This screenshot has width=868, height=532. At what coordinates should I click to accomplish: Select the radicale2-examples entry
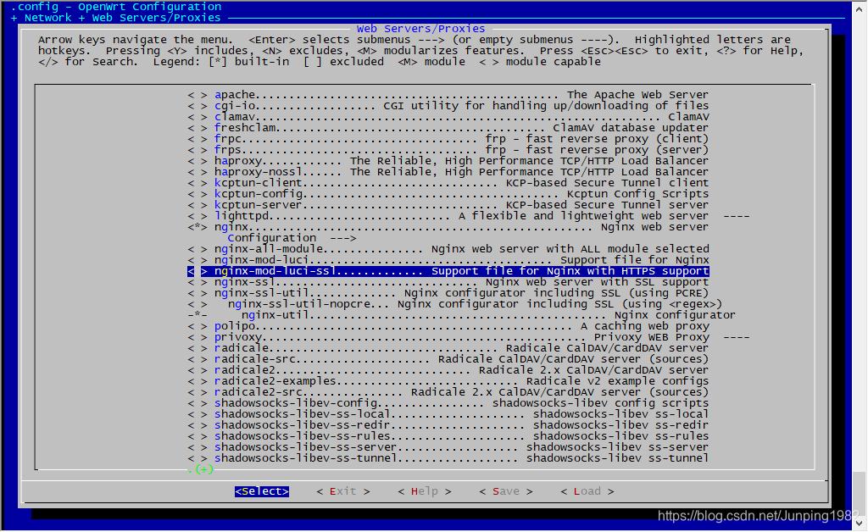(x=448, y=381)
